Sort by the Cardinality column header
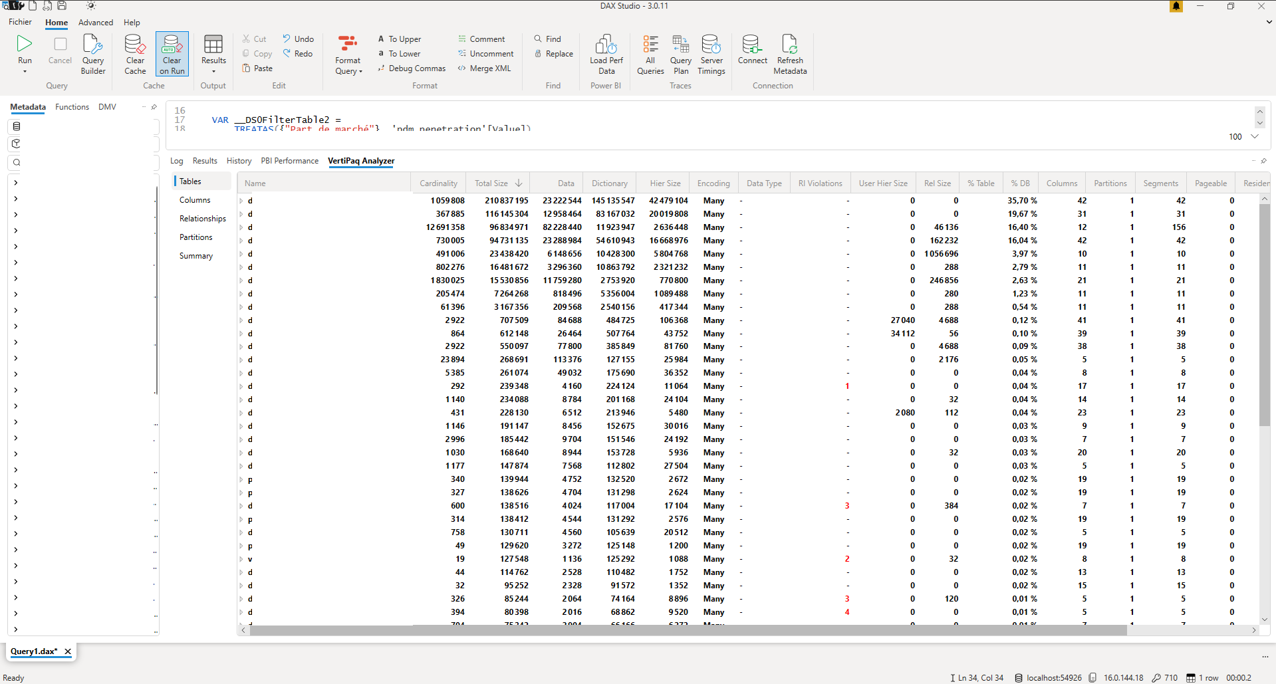The height and width of the screenshot is (684, 1276). point(438,183)
